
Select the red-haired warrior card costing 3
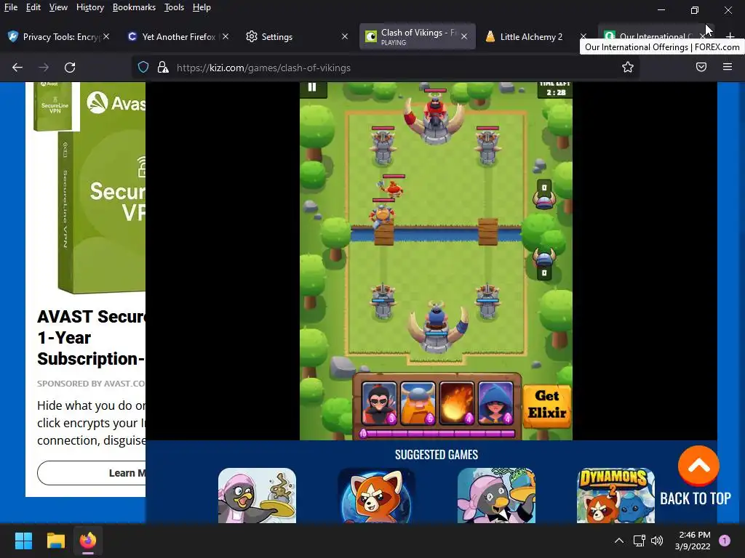coord(379,403)
